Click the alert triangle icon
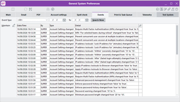The width and height of the screenshot is (180, 102). pos(173,9)
